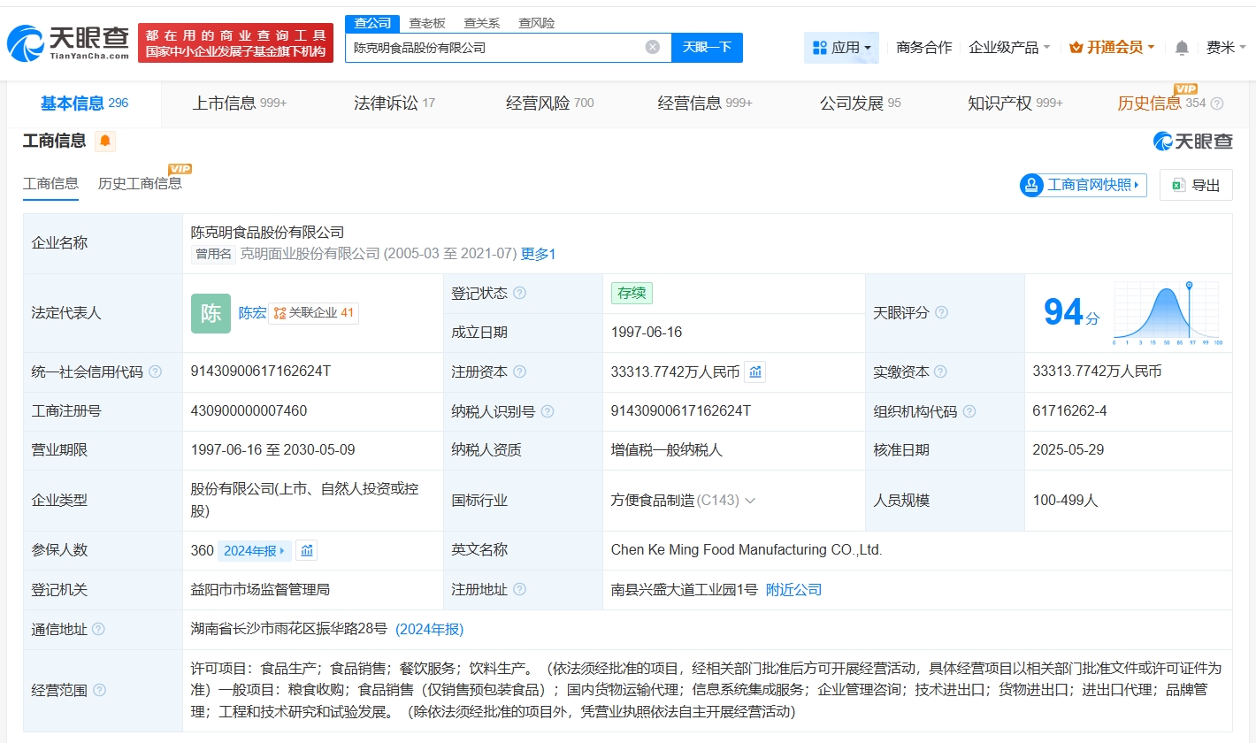The image size is (1256, 743).
Task: Click the (2024年报) link in 通信地址
Action: click(x=429, y=629)
